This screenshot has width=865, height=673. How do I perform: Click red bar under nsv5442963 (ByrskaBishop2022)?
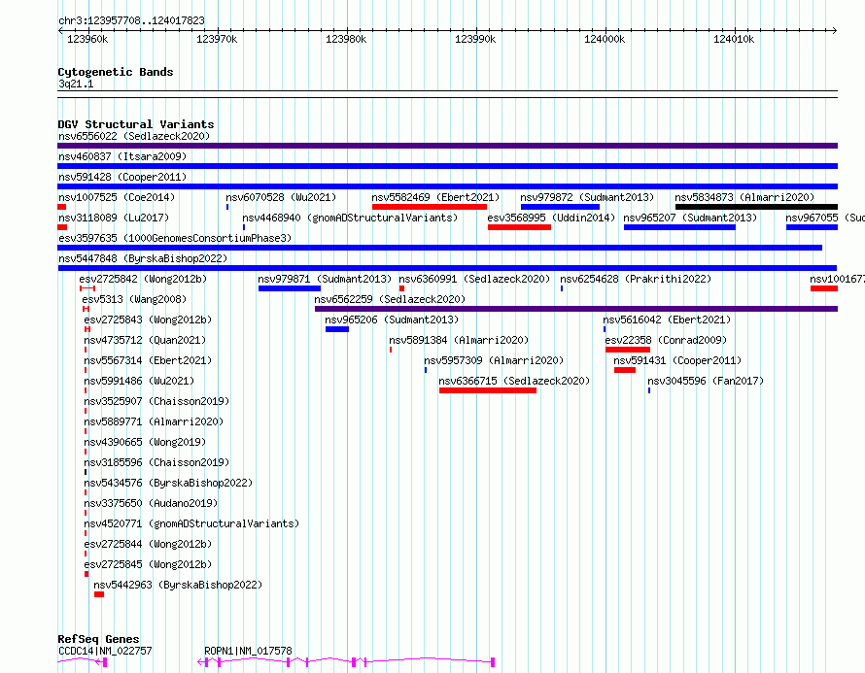point(99,594)
